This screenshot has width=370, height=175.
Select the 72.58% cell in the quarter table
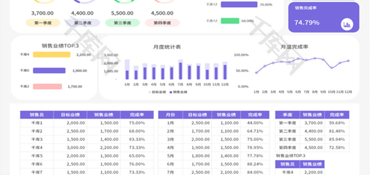tap(337, 147)
